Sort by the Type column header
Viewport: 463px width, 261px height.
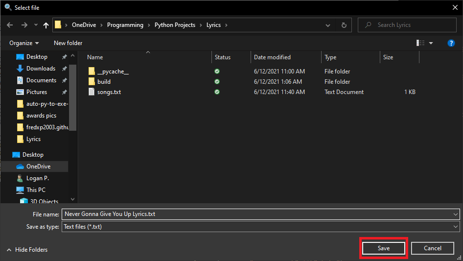tap(330, 57)
